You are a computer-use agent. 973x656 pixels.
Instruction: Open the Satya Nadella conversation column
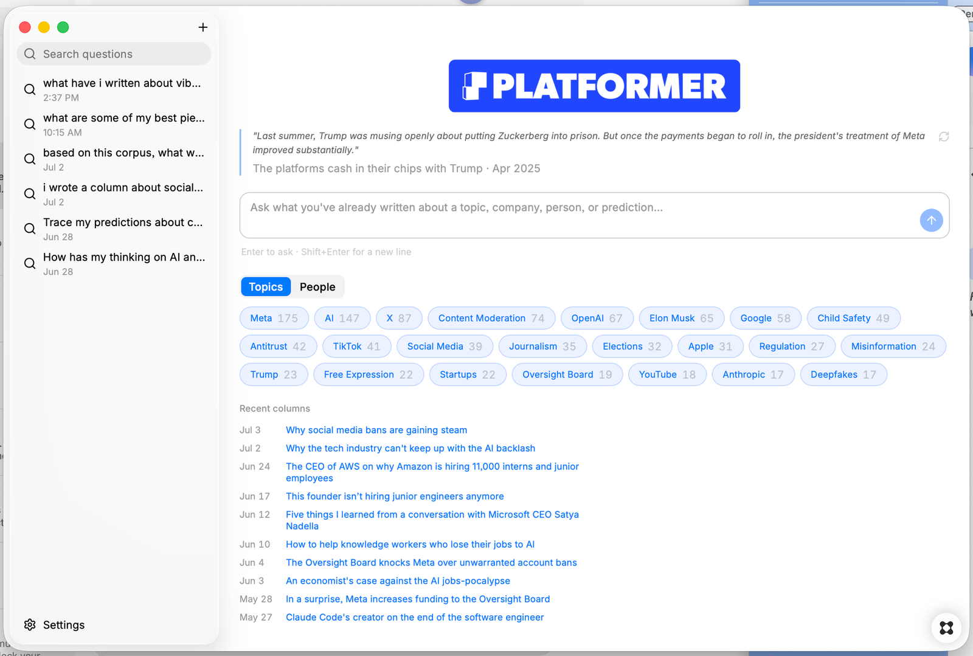432,520
